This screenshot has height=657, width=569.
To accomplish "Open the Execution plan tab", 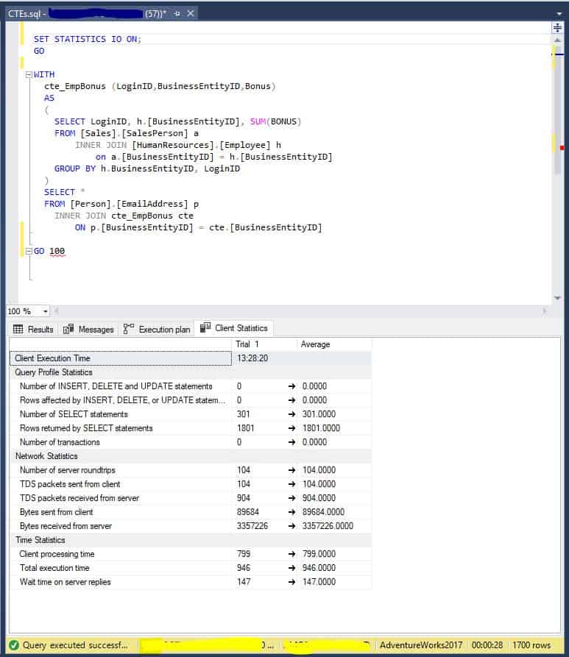I will 157,330.
